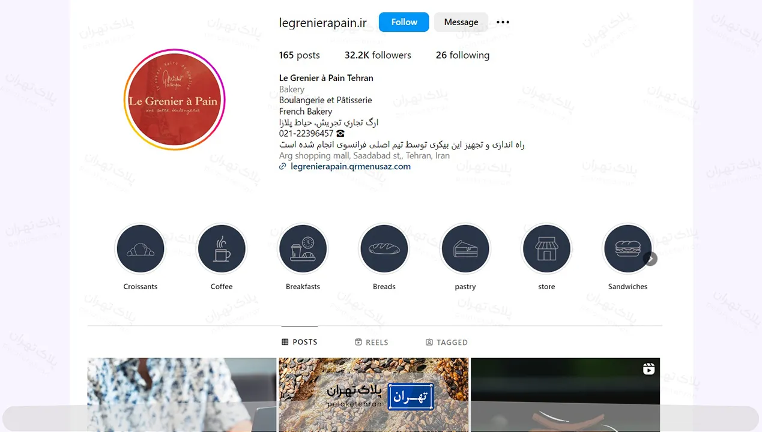Image resolution: width=762 pixels, height=432 pixels.
Task: Show next highlights with arrow chevron
Action: click(x=650, y=259)
